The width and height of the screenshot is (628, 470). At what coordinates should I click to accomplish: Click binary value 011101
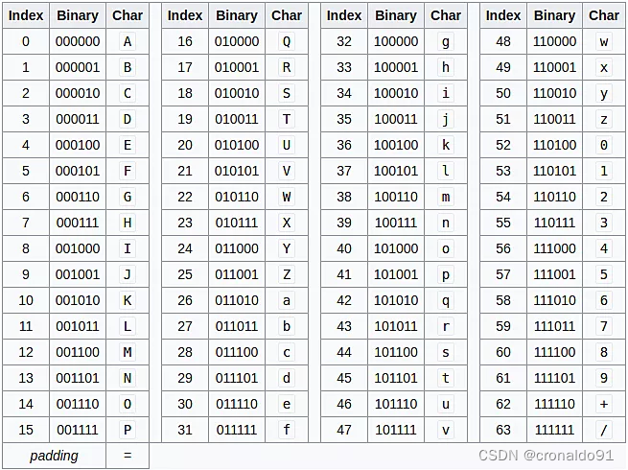[237, 378]
